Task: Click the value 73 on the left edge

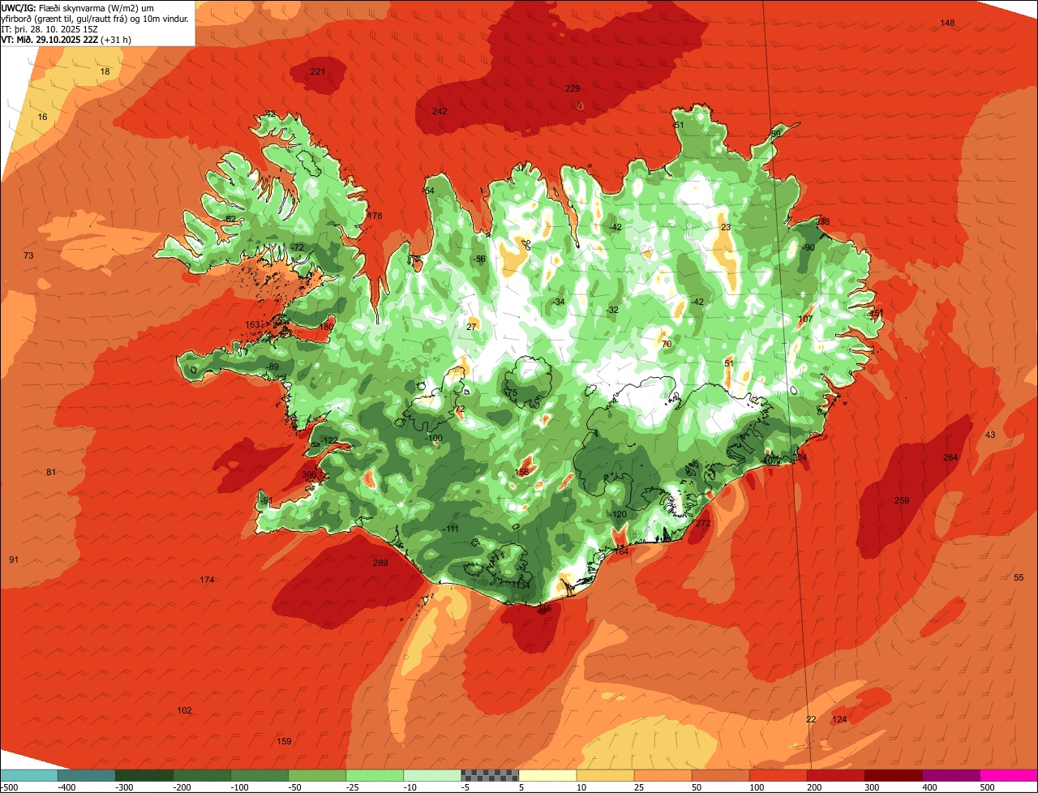Action: (28, 255)
